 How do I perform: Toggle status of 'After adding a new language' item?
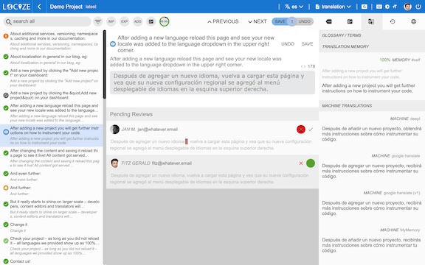pos(6,108)
